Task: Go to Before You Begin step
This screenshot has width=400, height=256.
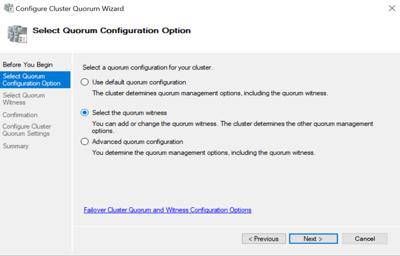Action: click(x=27, y=65)
